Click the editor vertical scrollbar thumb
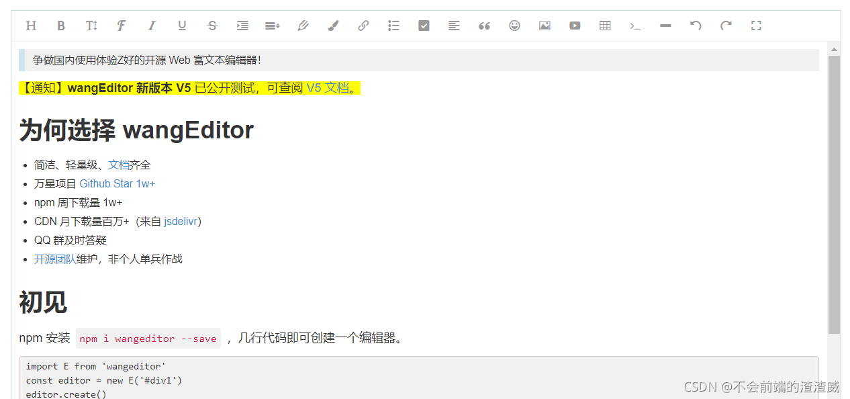 (835, 195)
